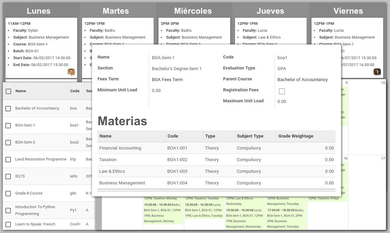Click the BOA Fees Term value
The height and width of the screenshot is (233, 390).
coord(167,80)
